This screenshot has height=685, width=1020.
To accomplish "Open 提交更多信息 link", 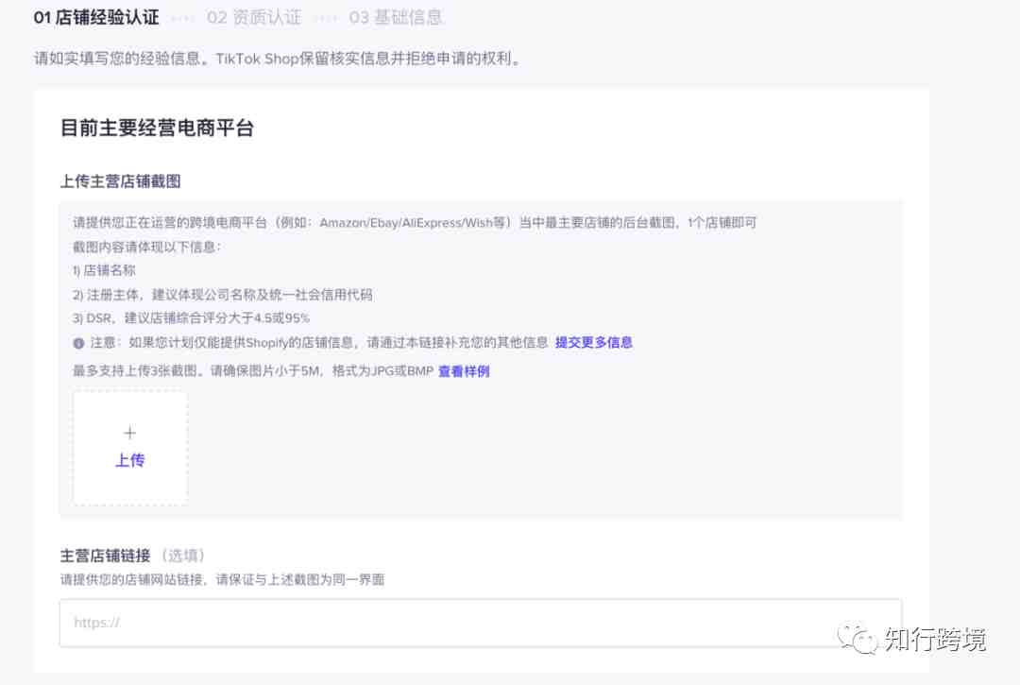I will point(593,342).
